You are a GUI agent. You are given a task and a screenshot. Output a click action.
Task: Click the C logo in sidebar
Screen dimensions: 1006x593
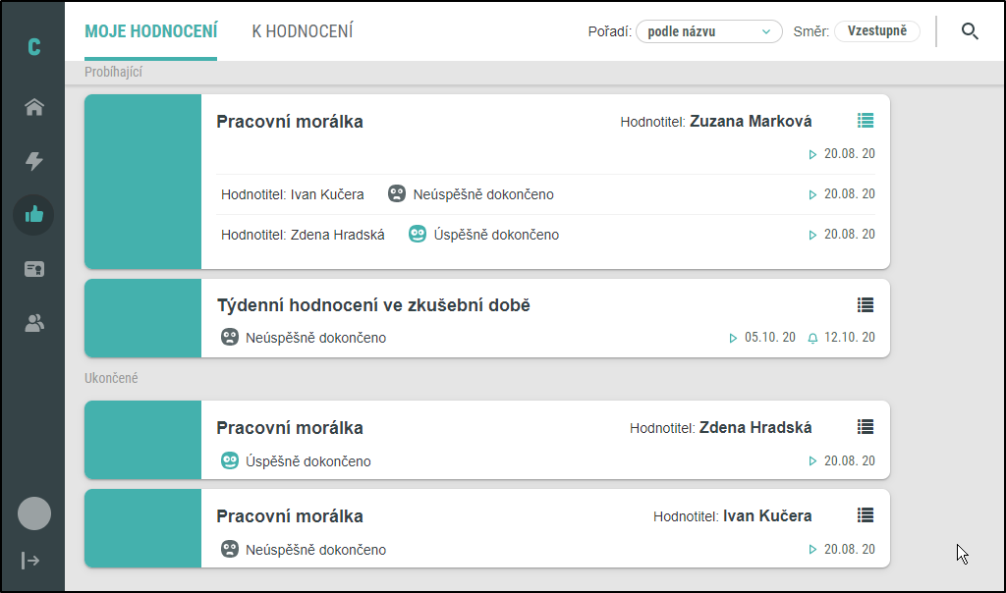(x=34, y=47)
